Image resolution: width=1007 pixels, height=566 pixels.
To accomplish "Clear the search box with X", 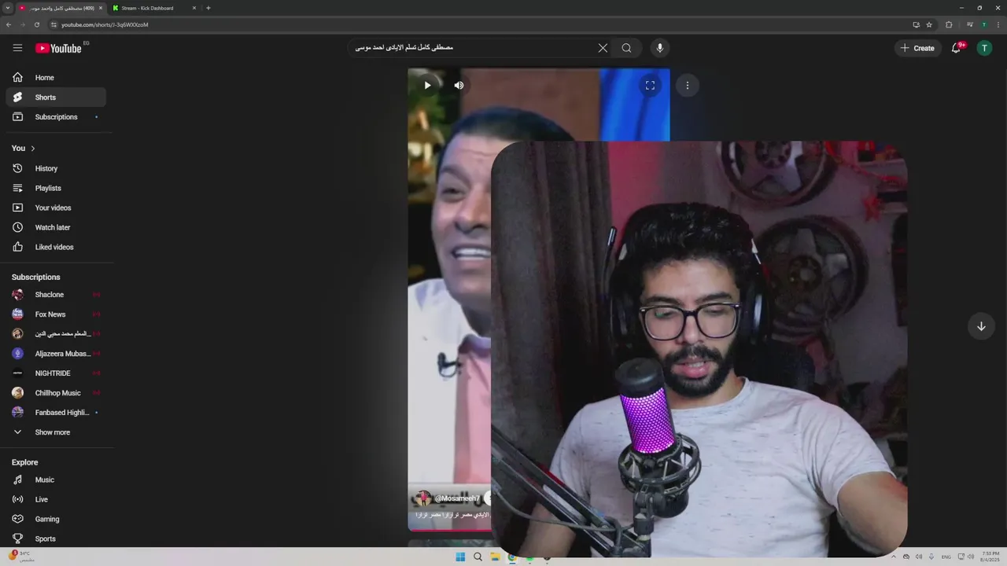I will [603, 48].
